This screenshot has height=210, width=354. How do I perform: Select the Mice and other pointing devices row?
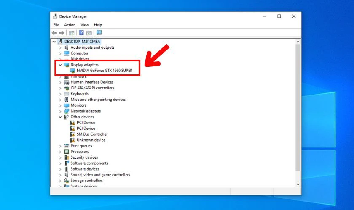(98, 100)
